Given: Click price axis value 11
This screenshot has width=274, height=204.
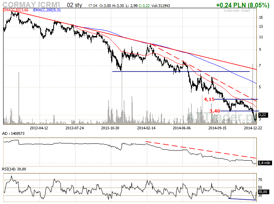Looking at the screenshot, I should point(261,37).
